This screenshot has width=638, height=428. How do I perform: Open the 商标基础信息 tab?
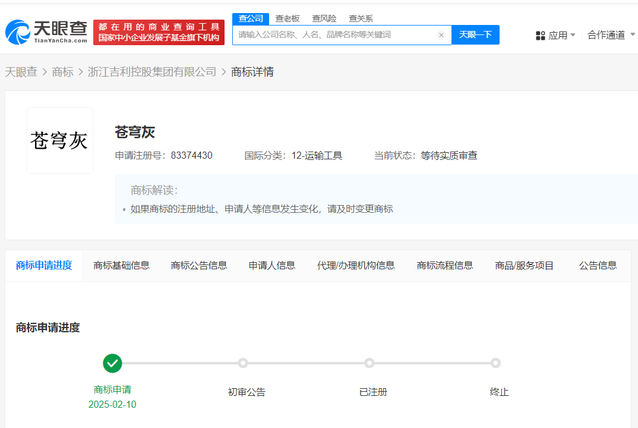point(121,266)
